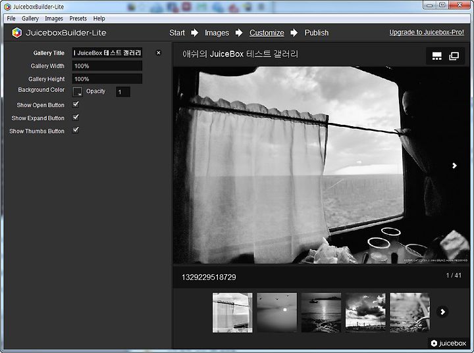Select the blurry steps thumbnail
The width and height of the screenshot is (474, 353).
[x=409, y=312]
